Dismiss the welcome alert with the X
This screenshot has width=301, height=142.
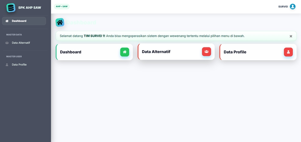pyautogui.click(x=291, y=36)
